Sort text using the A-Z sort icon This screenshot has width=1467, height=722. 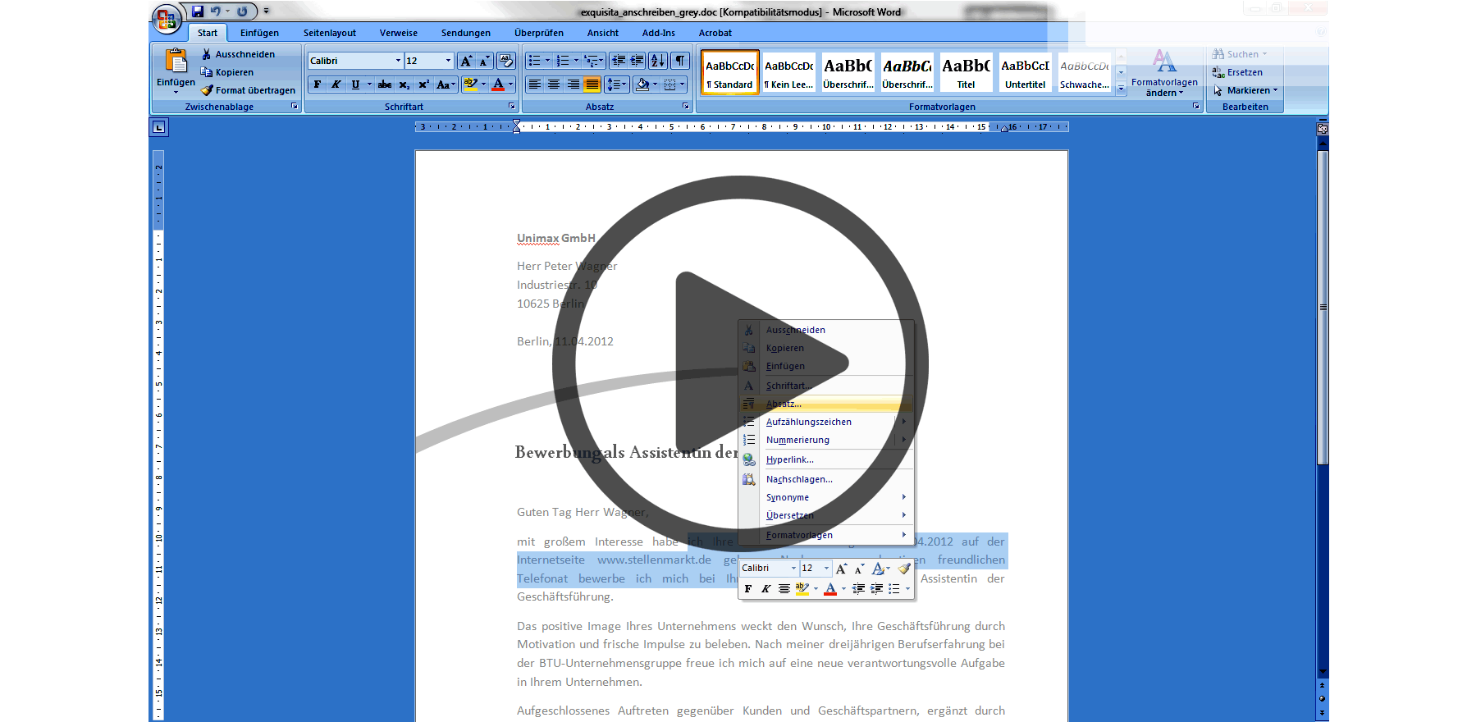658,61
